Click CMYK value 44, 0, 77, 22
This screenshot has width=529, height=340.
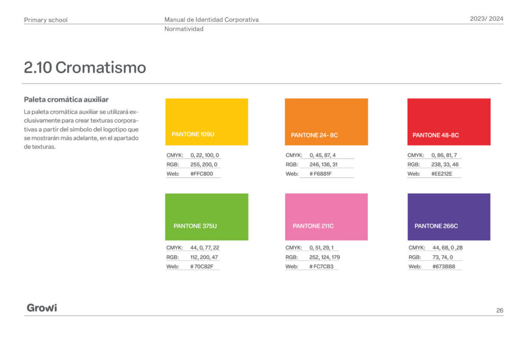pos(205,248)
